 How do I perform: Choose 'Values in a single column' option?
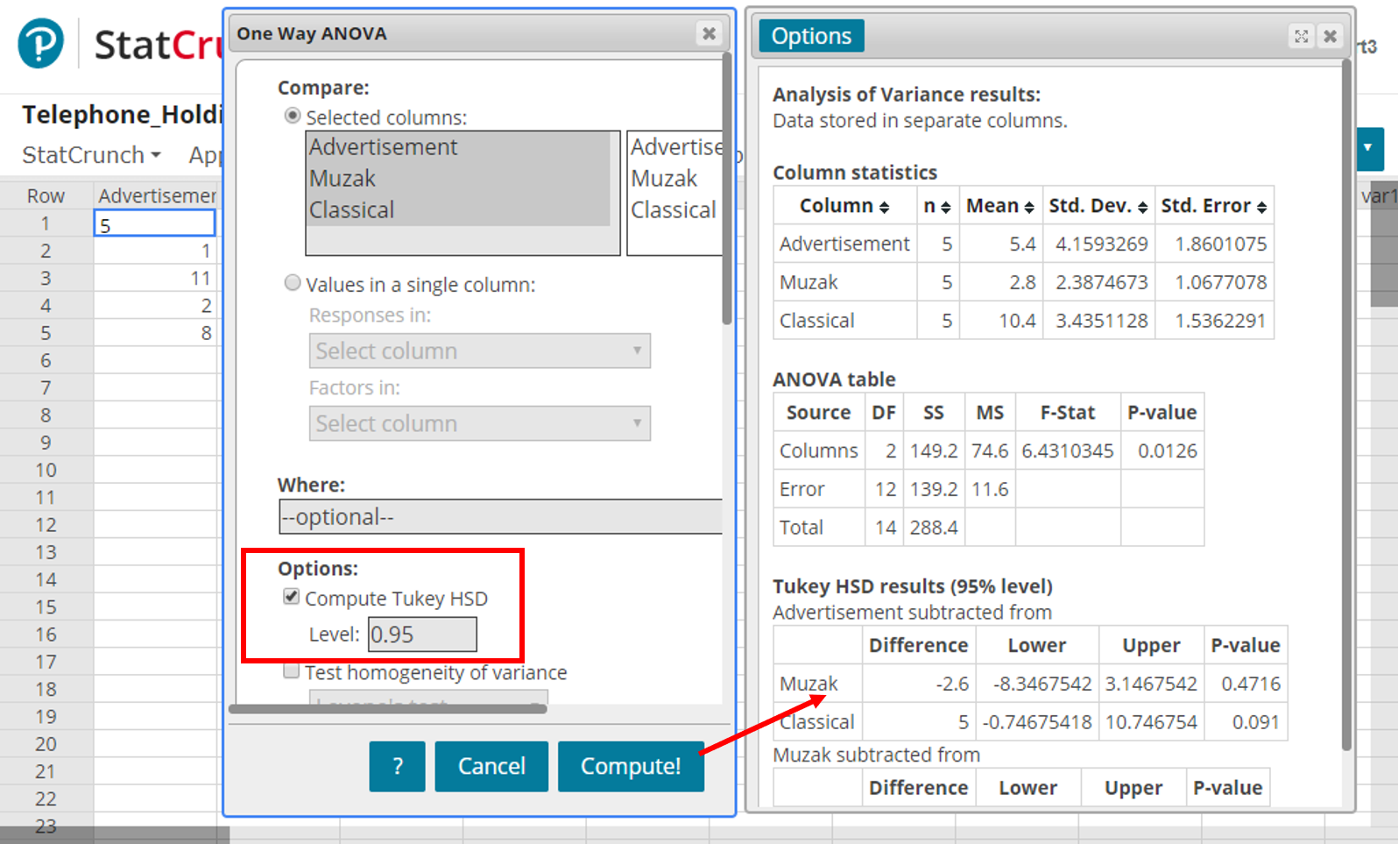click(x=293, y=283)
